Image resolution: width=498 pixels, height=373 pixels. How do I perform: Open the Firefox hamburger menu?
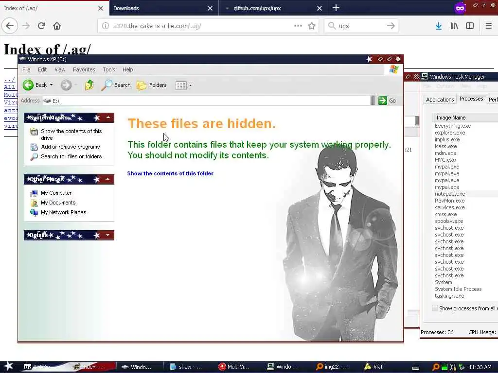[489, 26]
